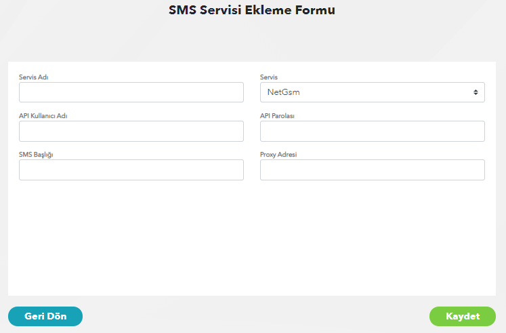Click the "Servis" label above the dropdown
The image size is (506, 333).
tap(269, 77)
